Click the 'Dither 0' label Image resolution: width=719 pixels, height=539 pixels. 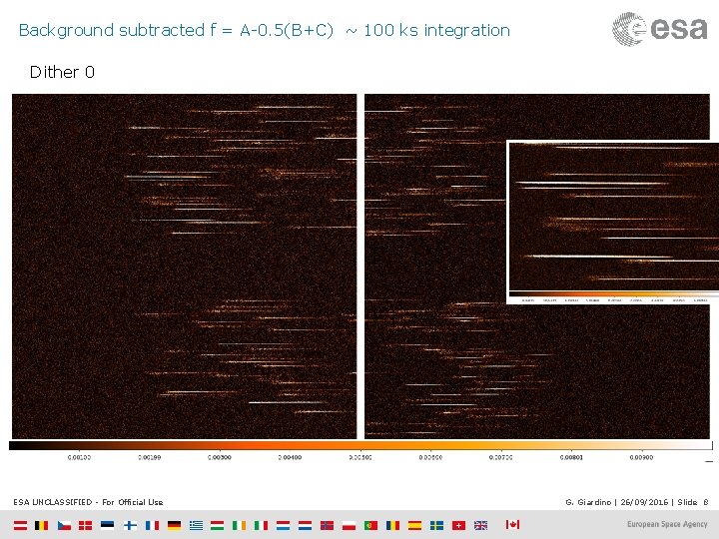pyautogui.click(x=62, y=73)
